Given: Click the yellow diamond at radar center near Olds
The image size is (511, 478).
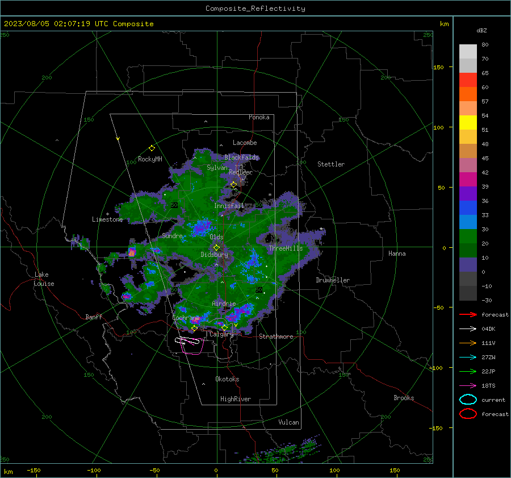Looking at the screenshot, I should 216,248.
